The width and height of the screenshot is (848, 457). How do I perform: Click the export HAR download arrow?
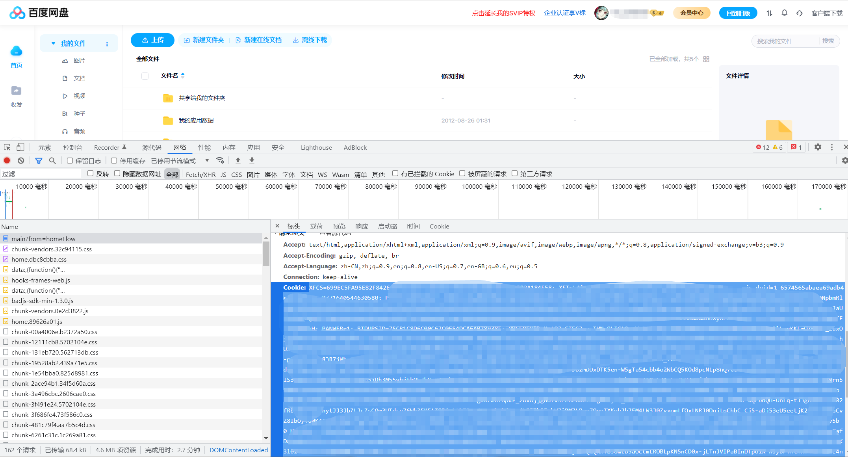pyautogui.click(x=252, y=160)
